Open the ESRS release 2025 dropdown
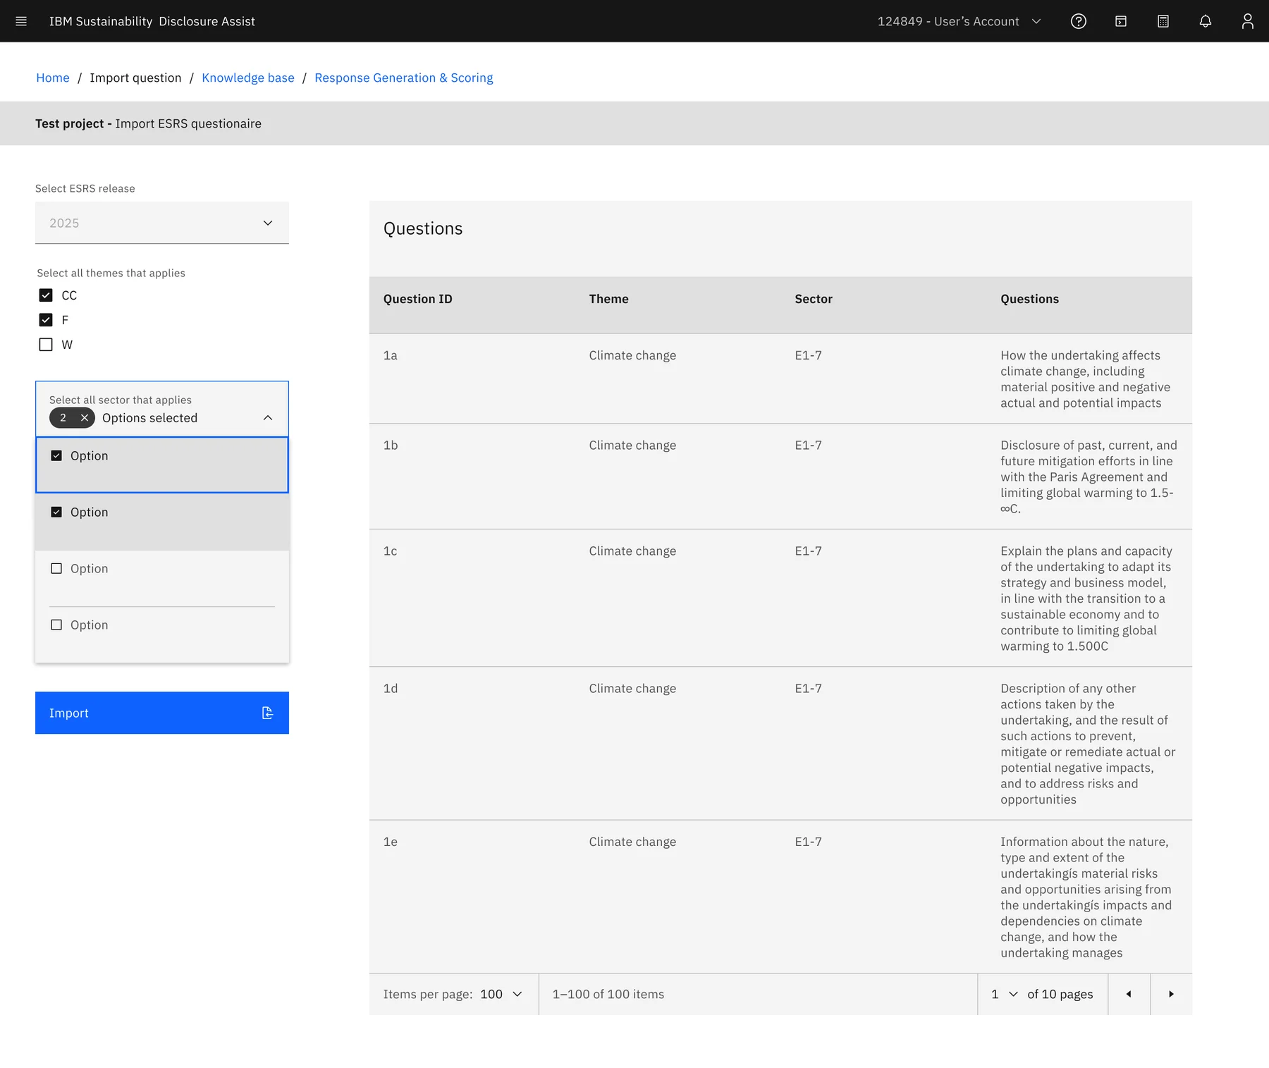 pyautogui.click(x=162, y=223)
